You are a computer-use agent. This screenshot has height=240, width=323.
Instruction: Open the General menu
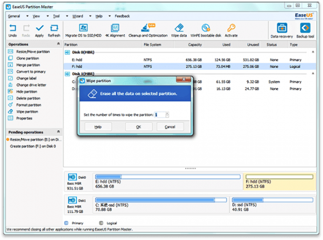[x=14, y=16]
